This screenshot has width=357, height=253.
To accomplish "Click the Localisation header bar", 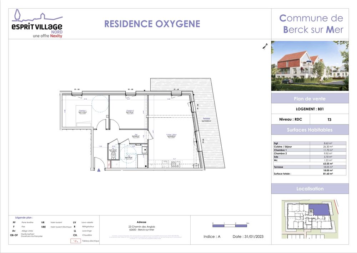I will 310,189.
